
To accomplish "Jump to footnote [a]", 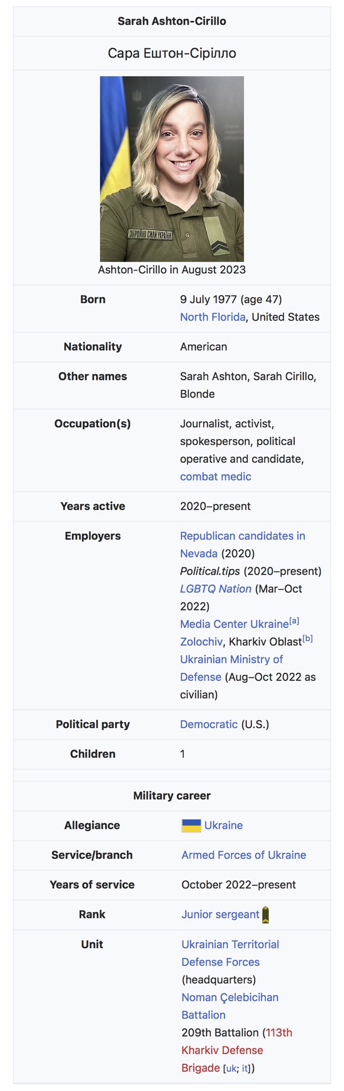I will (294, 621).
